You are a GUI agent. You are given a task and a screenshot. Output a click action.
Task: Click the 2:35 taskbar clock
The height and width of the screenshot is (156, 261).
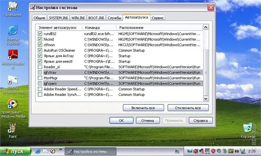point(252,151)
